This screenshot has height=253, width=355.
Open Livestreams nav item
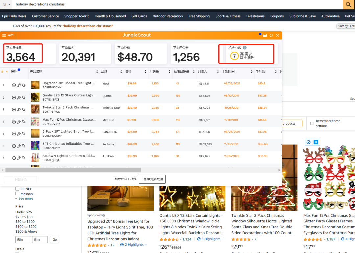[x=255, y=16]
